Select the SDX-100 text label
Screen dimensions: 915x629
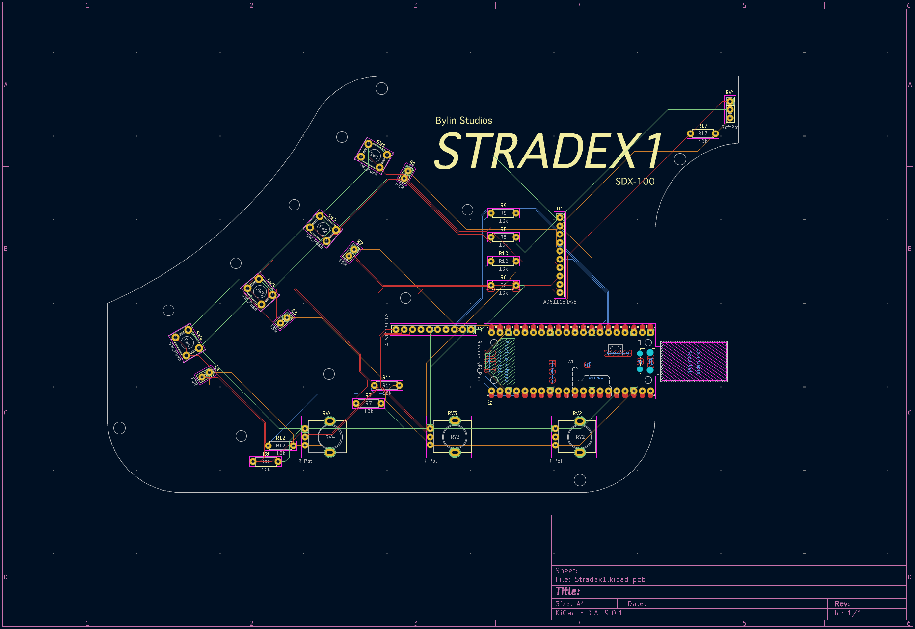pyautogui.click(x=635, y=182)
